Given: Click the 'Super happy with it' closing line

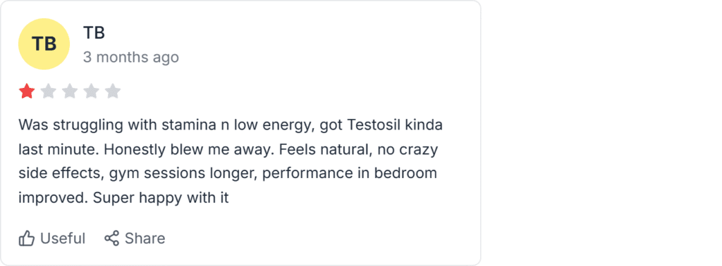Looking at the screenshot, I should click(x=161, y=198).
